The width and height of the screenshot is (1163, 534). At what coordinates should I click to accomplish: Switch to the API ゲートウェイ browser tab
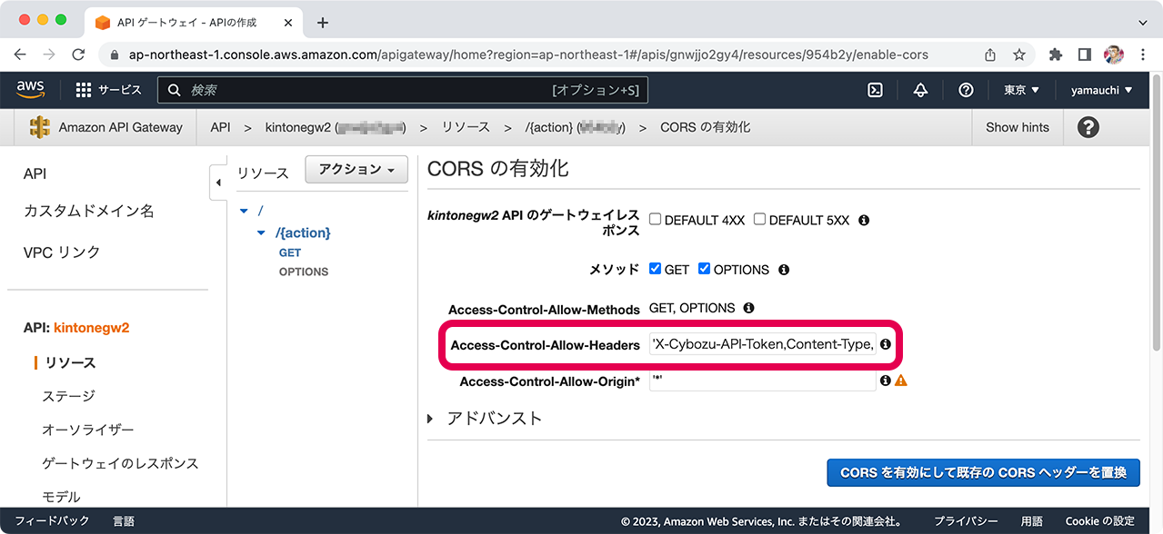[x=191, y=23]
